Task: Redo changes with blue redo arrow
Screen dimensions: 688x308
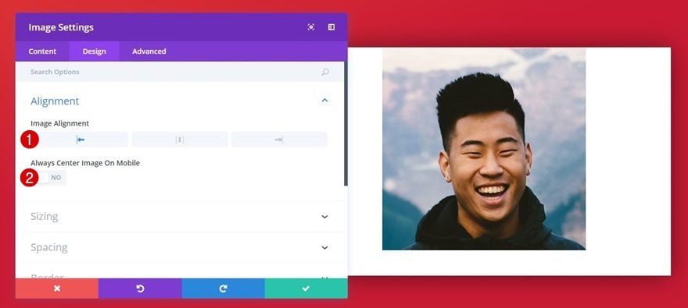Action: coord(223,289)
